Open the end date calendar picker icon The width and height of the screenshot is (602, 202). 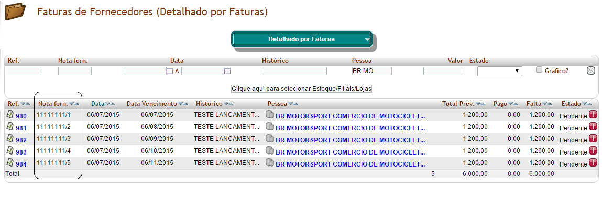coord(227,71)
